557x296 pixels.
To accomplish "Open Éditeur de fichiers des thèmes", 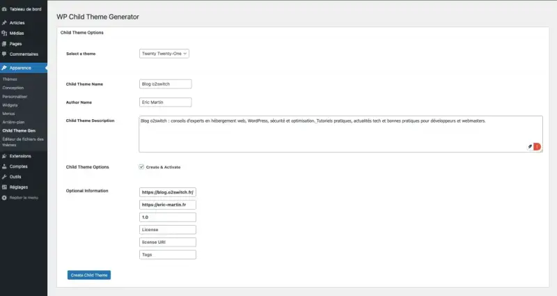I will coord(23,142).
